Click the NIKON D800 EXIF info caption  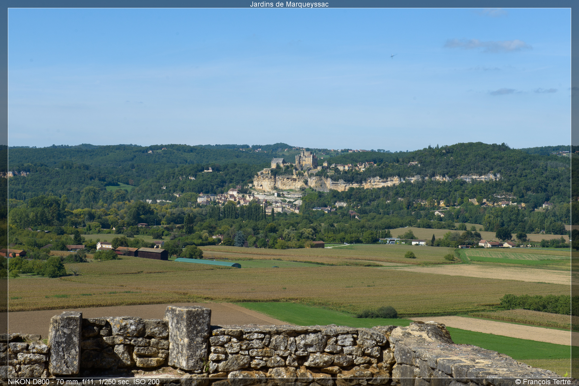click(x=84, y=382)
